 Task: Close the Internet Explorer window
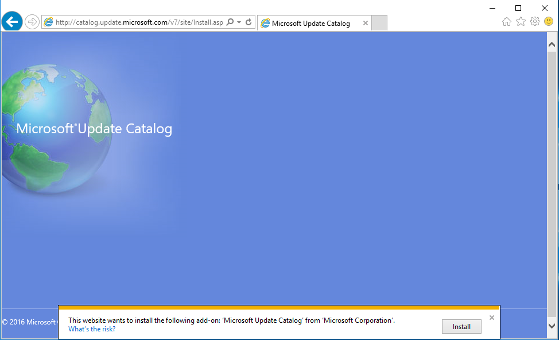(545, 8)
